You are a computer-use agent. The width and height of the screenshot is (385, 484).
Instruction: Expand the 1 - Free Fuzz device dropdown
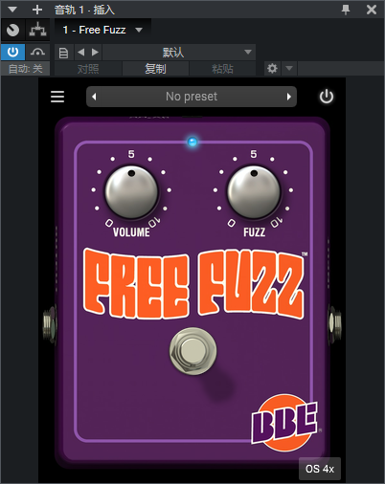[102, 30]
